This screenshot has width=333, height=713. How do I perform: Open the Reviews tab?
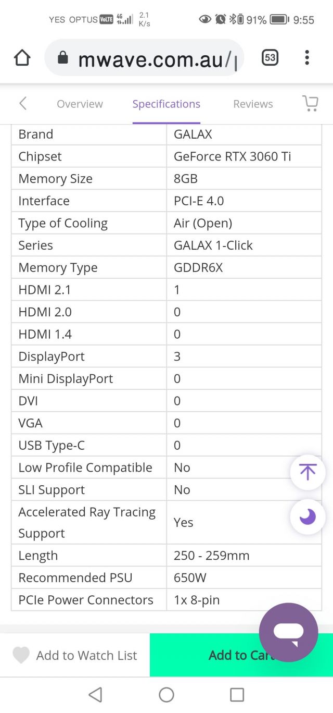[253, 104]
